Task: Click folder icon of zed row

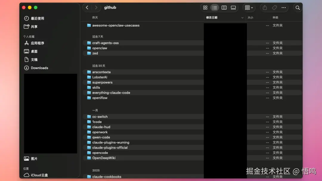Action: click(x=89, y=53)
